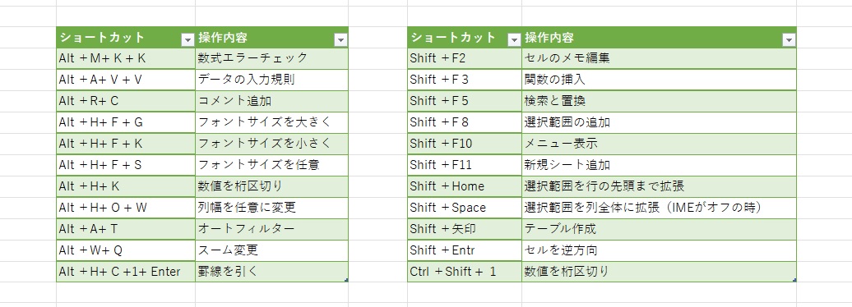Open the right table ショートカット filter dropdown

513,39
